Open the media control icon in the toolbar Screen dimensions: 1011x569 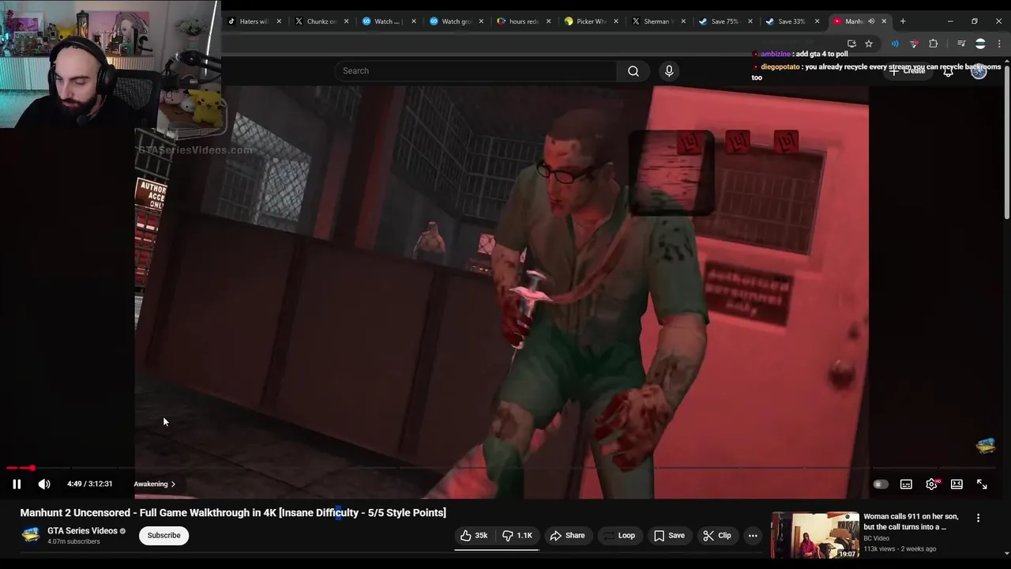click(x=960, y=43)
